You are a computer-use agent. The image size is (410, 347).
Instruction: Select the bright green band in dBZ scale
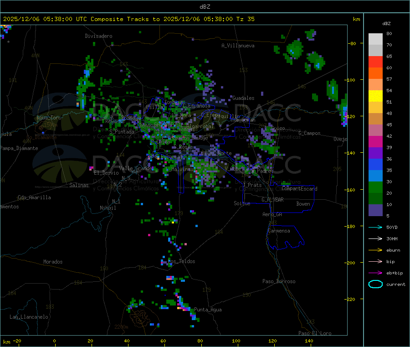(375, 187)
